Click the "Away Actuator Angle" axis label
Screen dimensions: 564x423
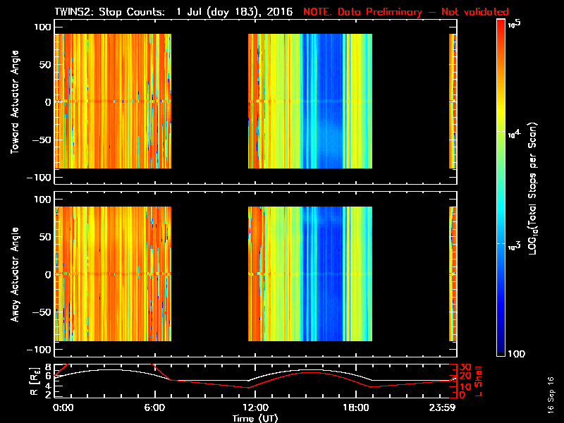(x=15, y=274)
